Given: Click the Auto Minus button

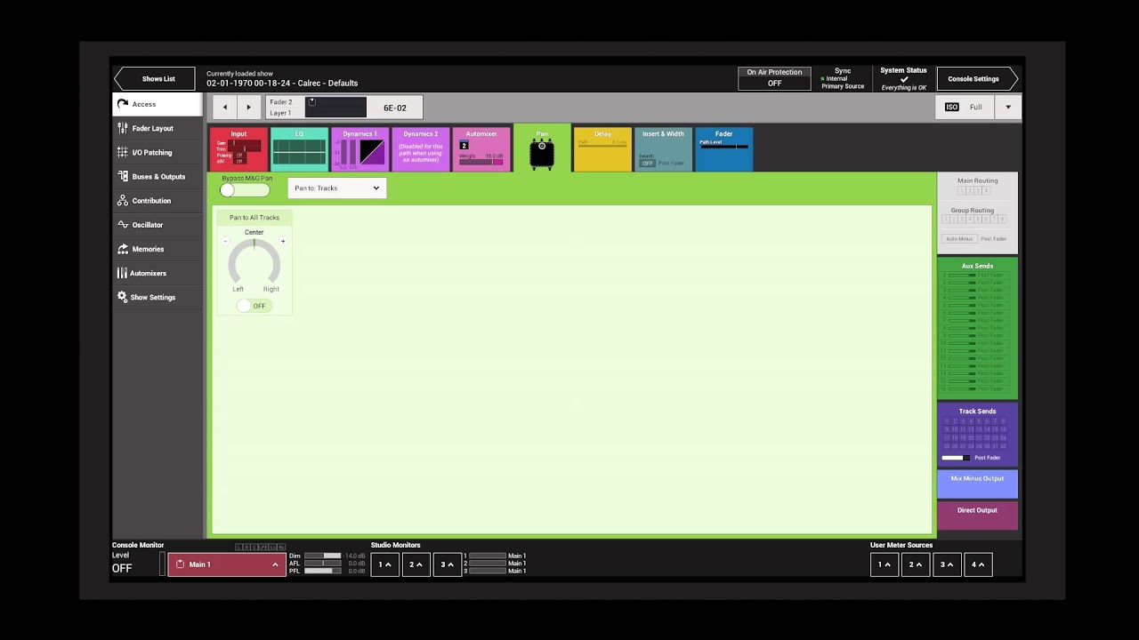Looking at the screenshot, I should tap(959, 239).
